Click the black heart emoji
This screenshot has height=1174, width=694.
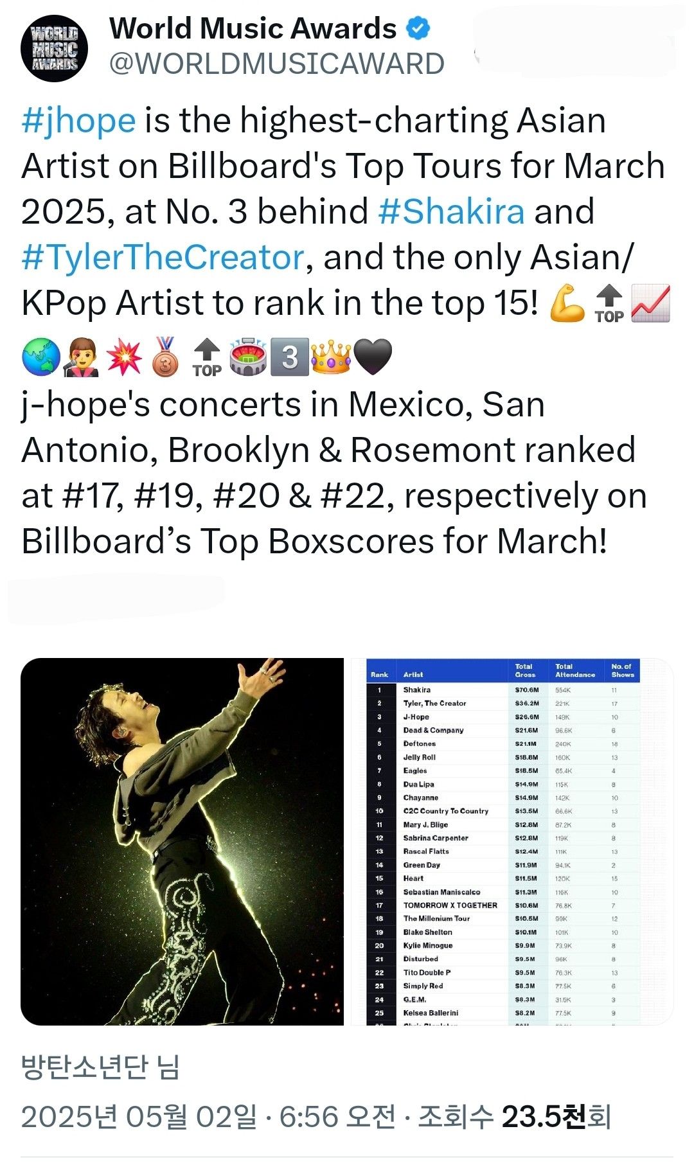click(x=373, y=357)
